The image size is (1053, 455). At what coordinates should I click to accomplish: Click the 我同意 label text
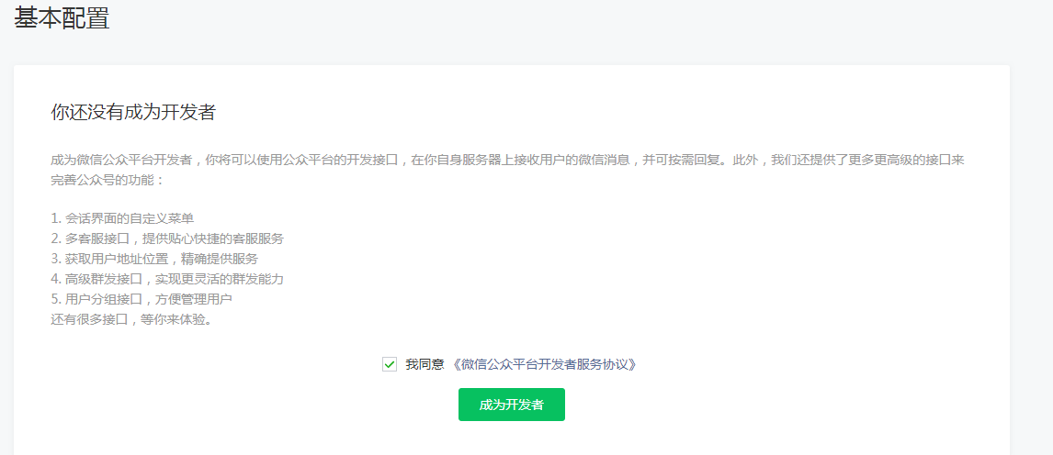click(x=425, y=364)
